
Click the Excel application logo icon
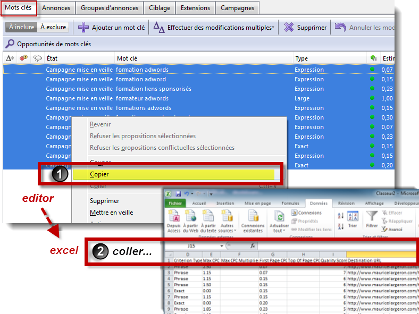169,194
